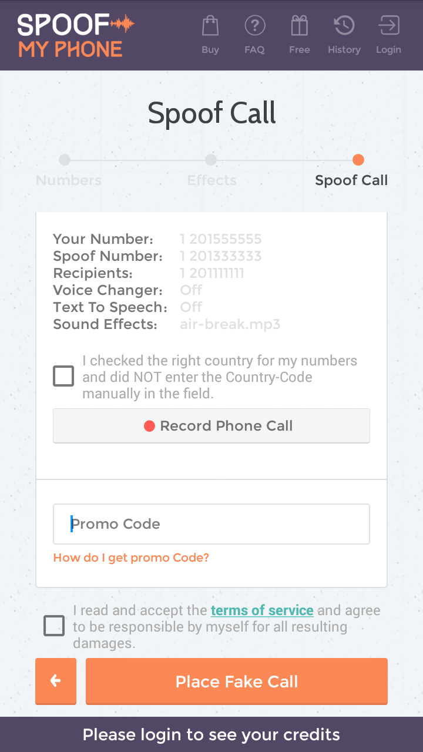Open the FAQ question mark icon
Viewport: 423px width, 752px height.
point(254,26)
